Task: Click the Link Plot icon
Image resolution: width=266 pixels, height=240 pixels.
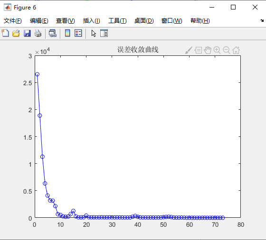Action: click(53, 33)
